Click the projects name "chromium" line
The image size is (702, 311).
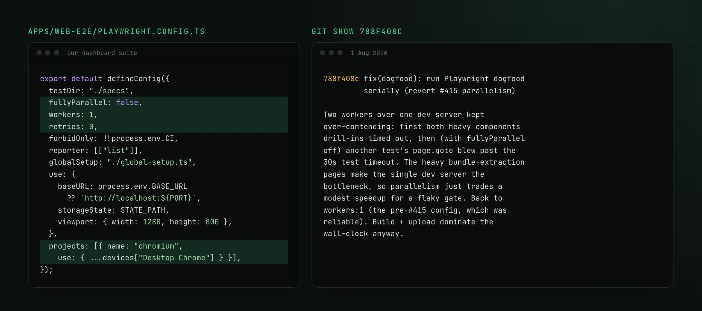(164, 246)
